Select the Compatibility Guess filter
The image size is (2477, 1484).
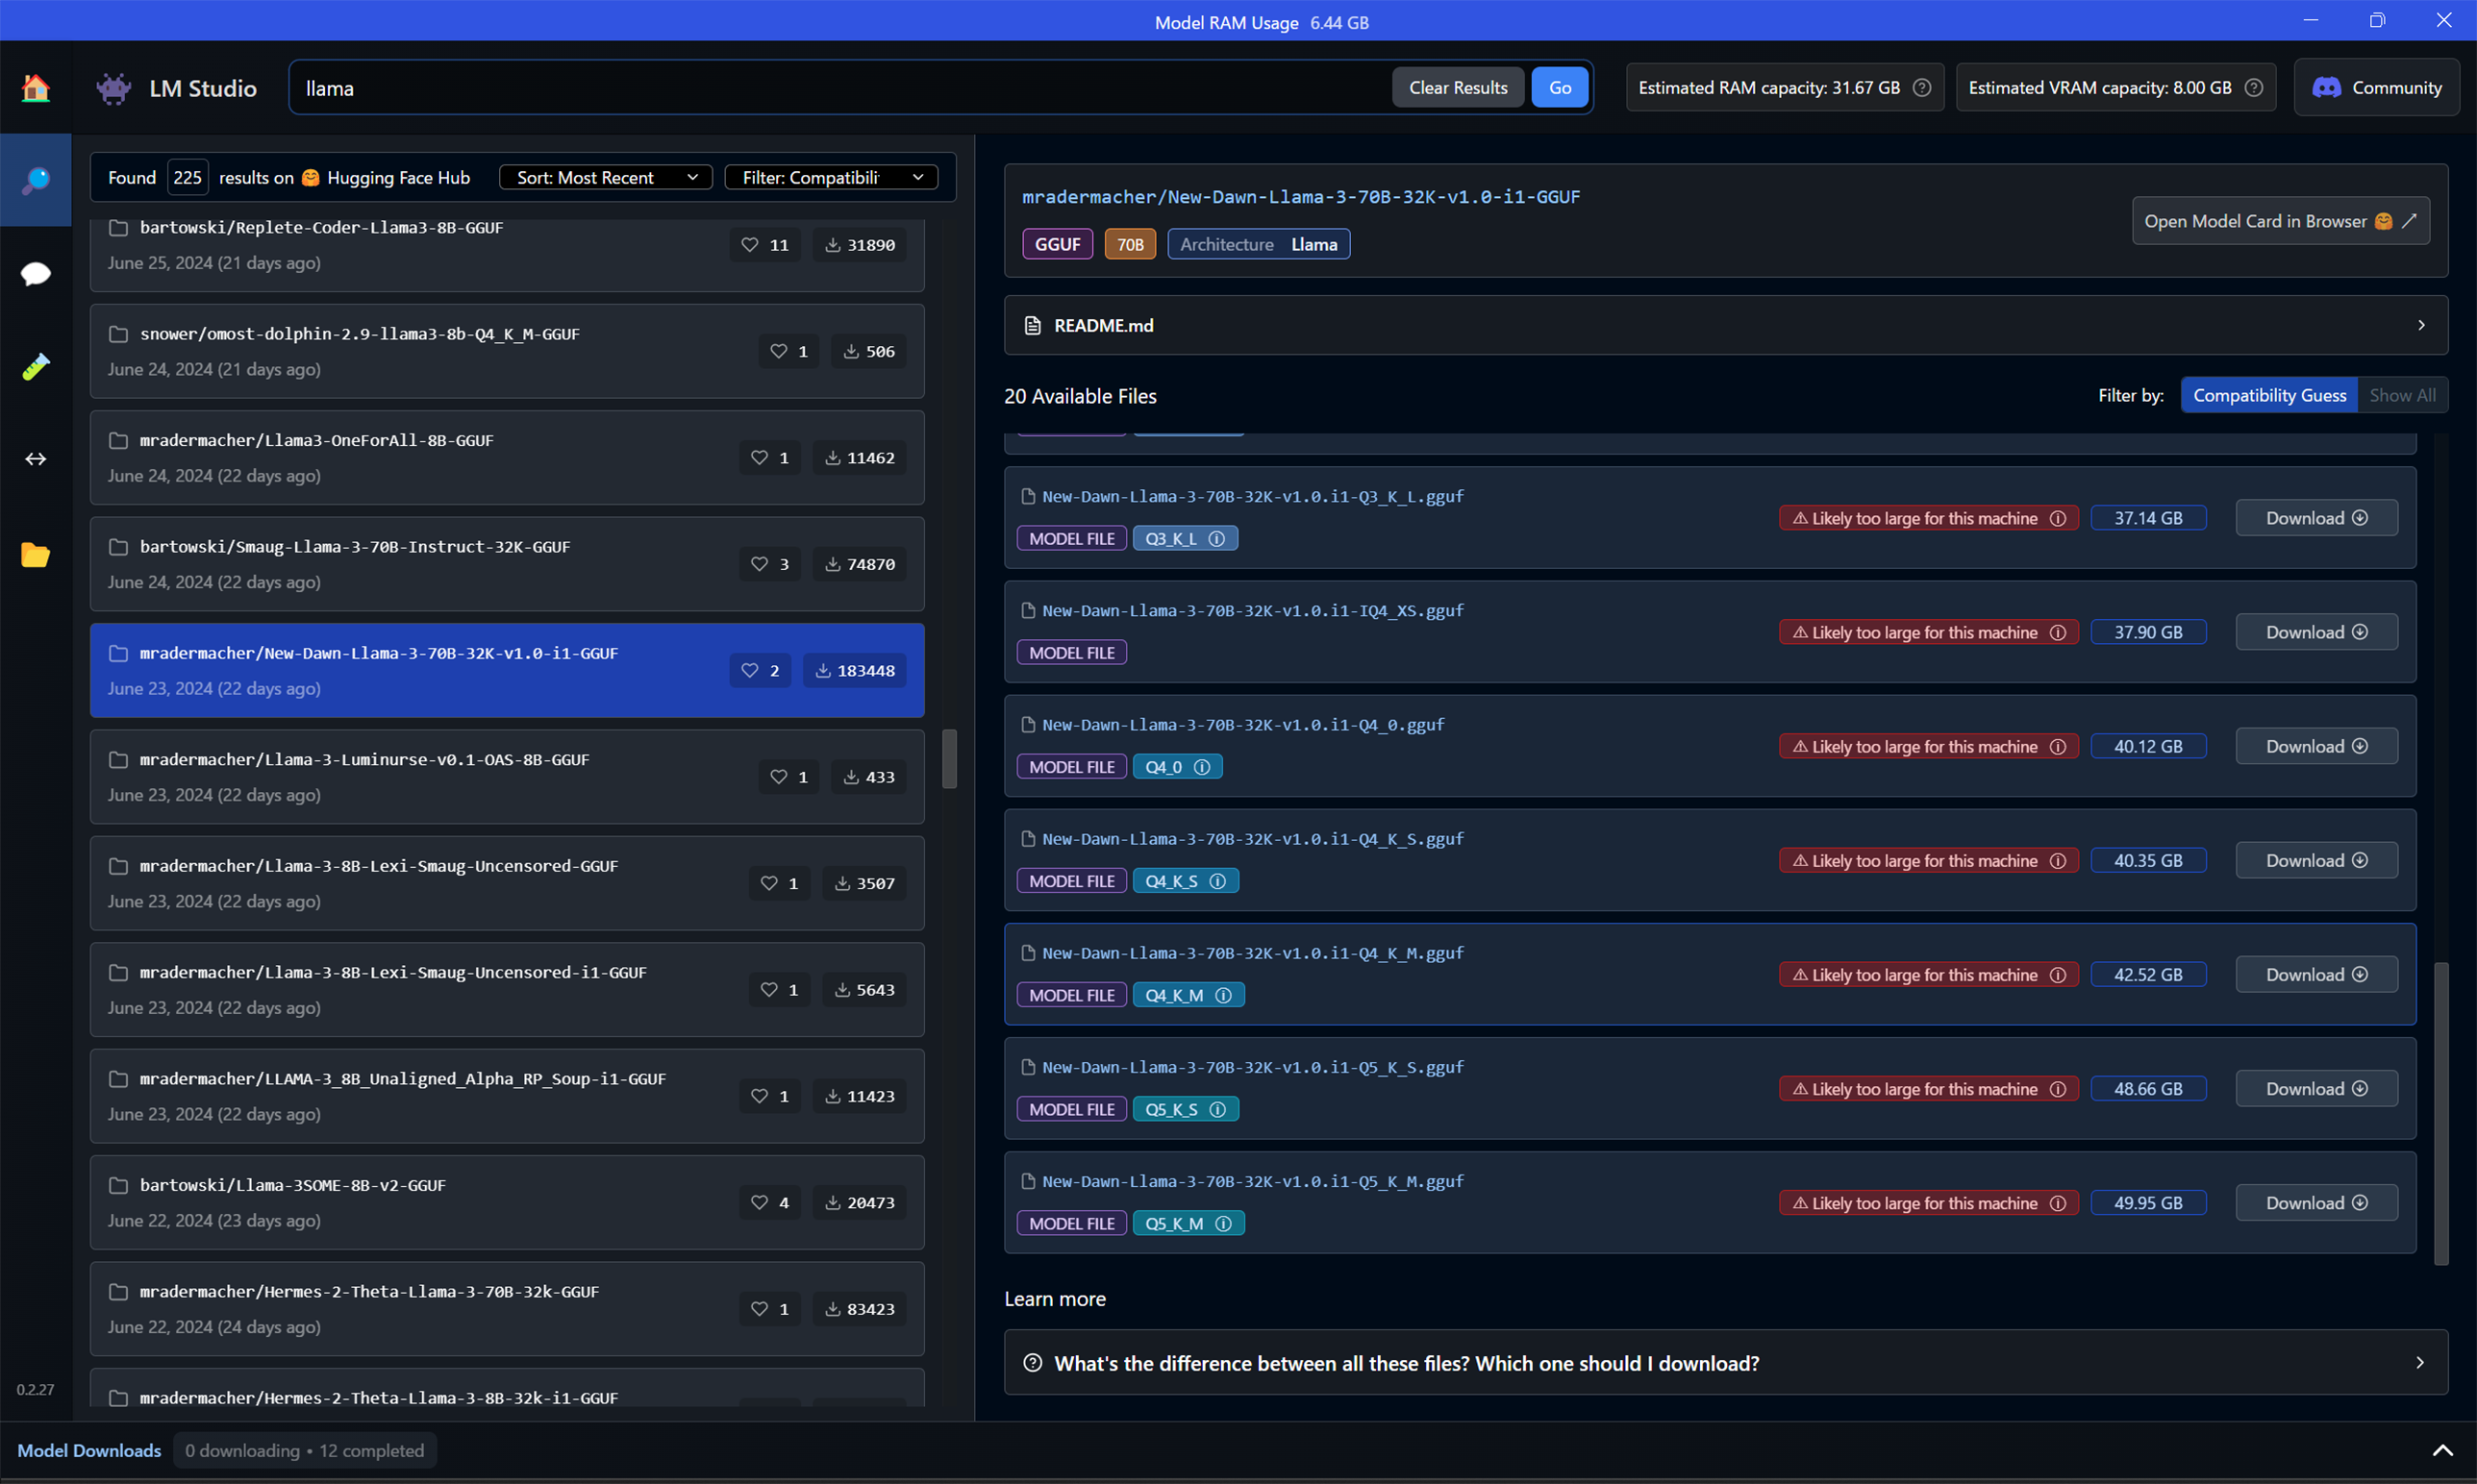point(2268,395)
